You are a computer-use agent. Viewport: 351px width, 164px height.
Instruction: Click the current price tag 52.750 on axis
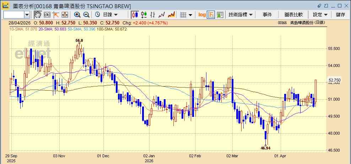(334, 80)
